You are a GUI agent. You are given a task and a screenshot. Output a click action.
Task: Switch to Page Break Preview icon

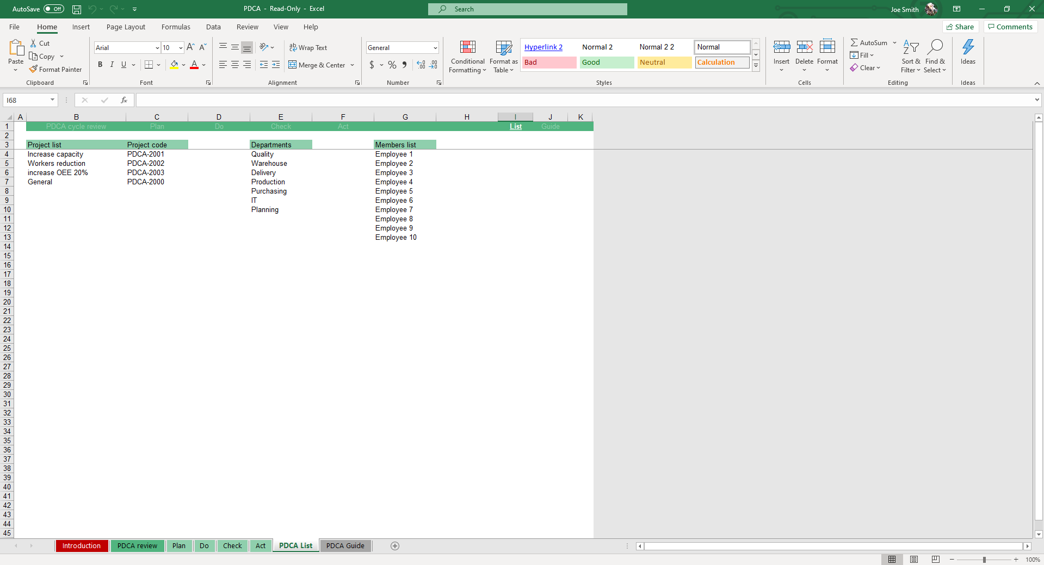point(936,560)
